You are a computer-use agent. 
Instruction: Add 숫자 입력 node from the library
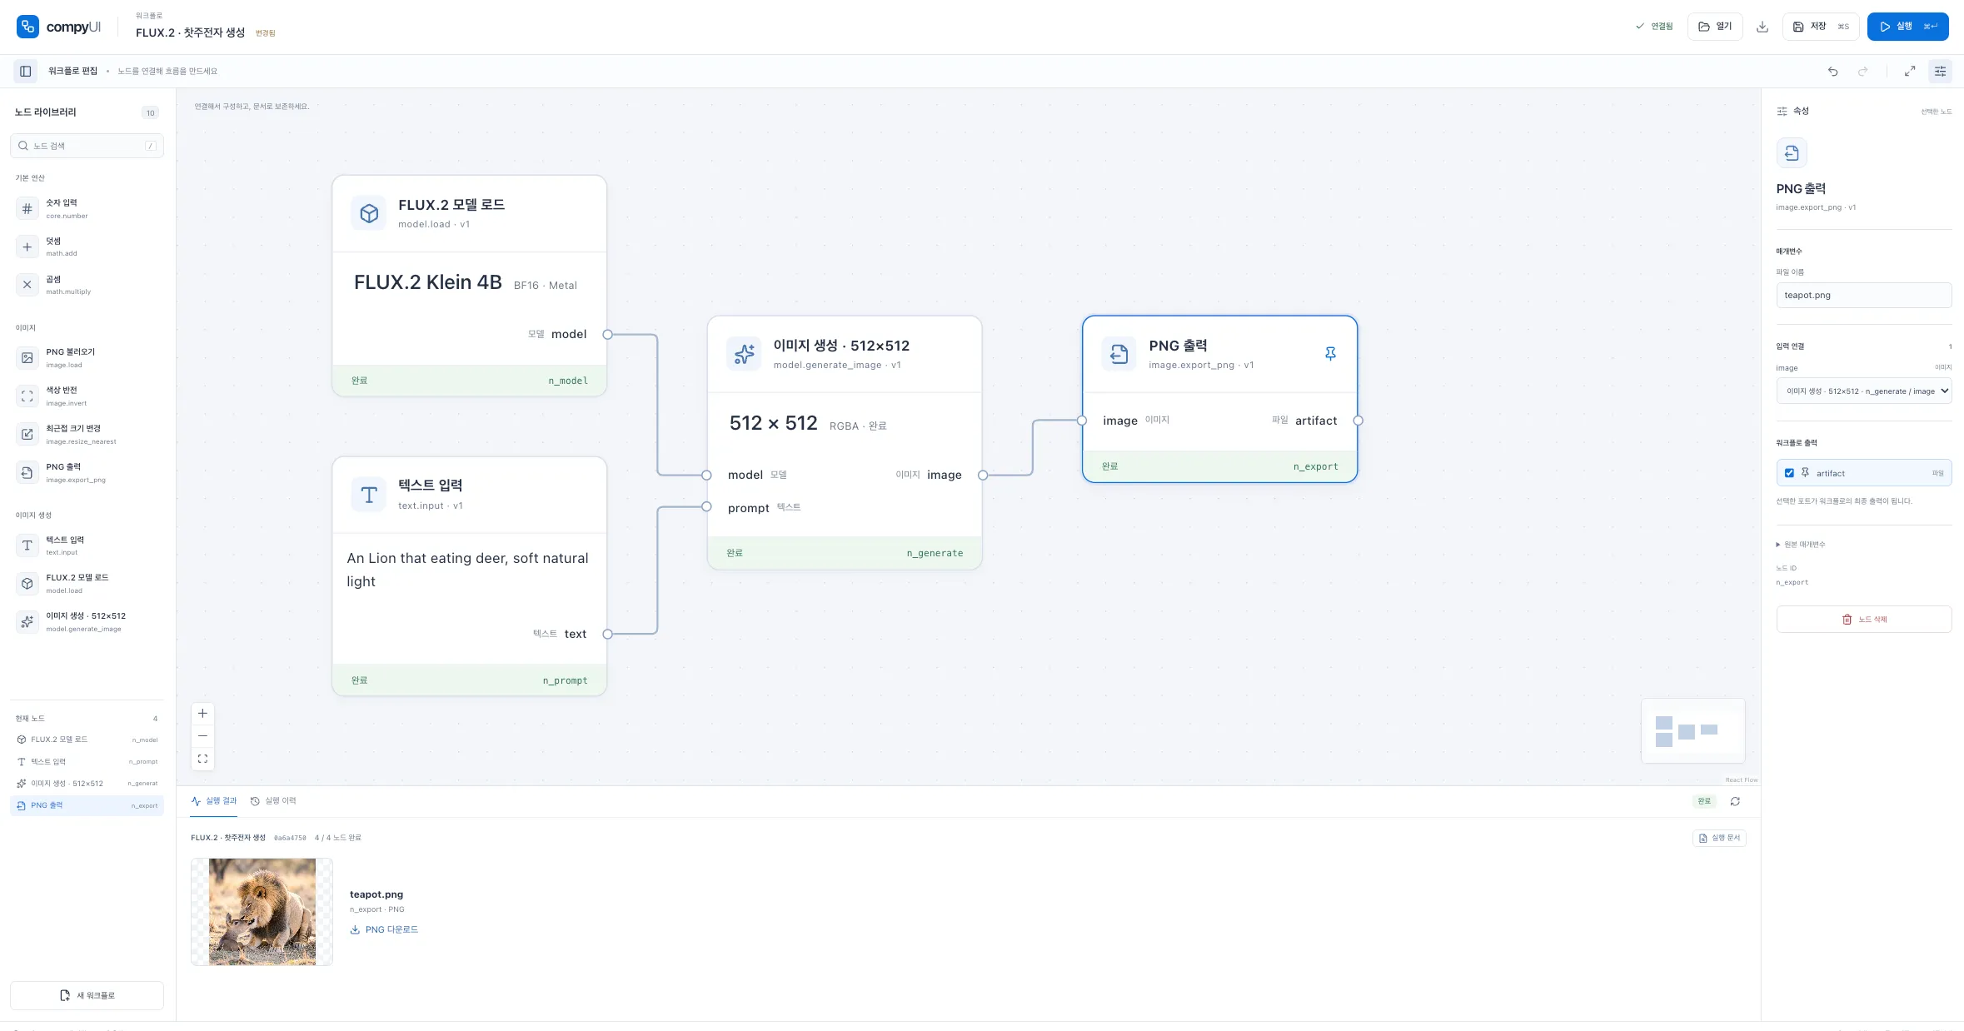point(87,208)
